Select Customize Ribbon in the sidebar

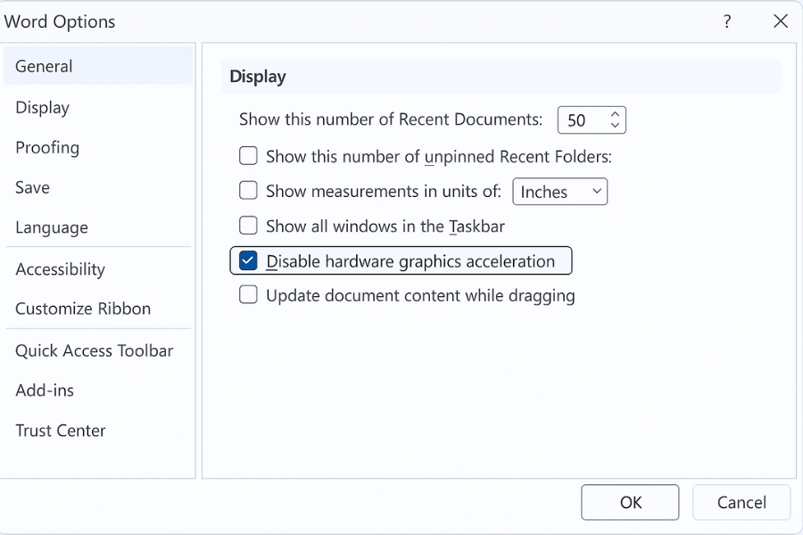83,309
